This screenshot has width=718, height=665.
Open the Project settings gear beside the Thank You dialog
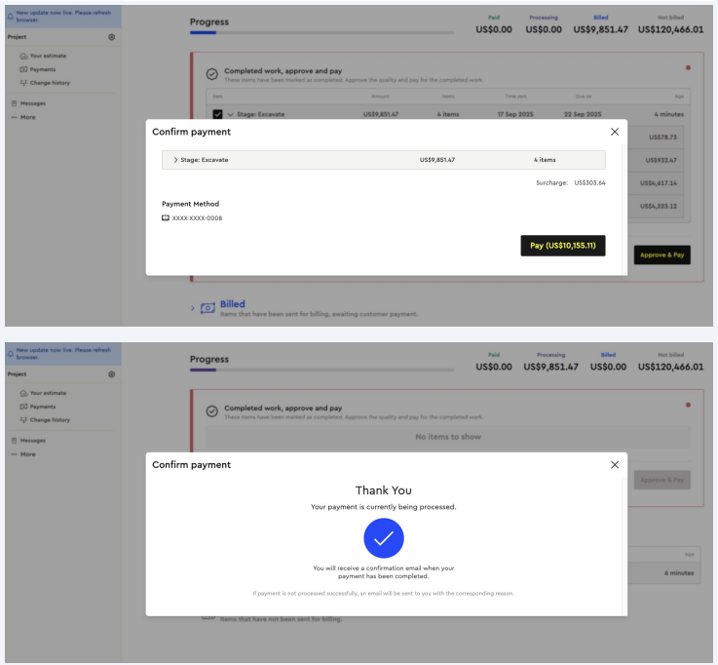(112, 373)
